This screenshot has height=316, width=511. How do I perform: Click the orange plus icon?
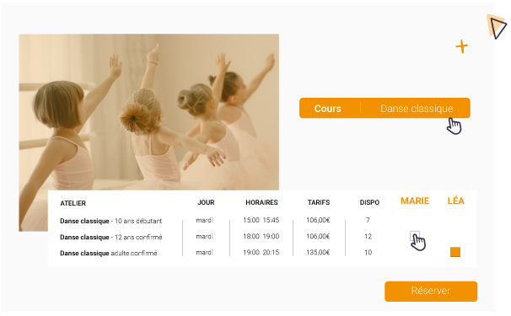461,46
